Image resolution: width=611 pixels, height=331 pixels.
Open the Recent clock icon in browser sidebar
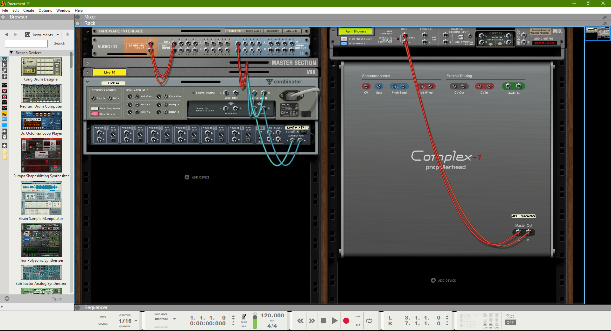tap(4, 137)
